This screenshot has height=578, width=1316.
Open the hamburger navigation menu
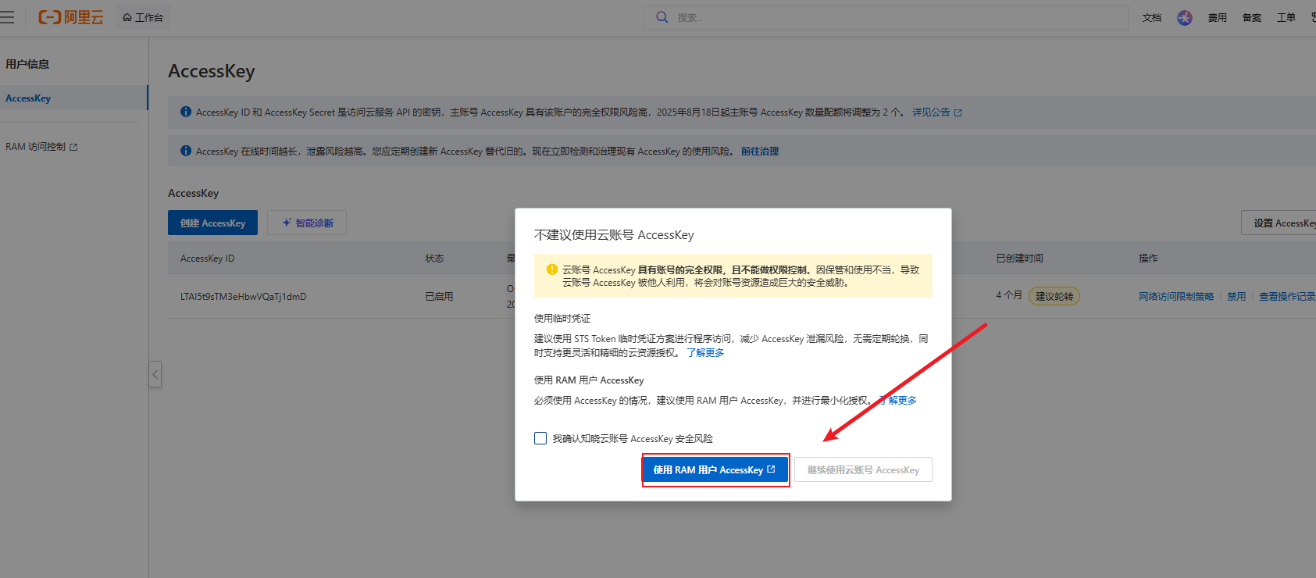point(7,17)
